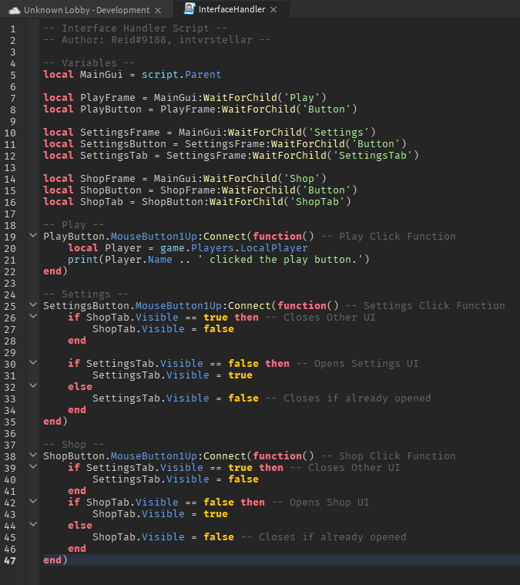Collapse the SettingsButton function at line 25
Image resolution: width=520 pixels, height=585 pixels.
click(x=33, y=304)
